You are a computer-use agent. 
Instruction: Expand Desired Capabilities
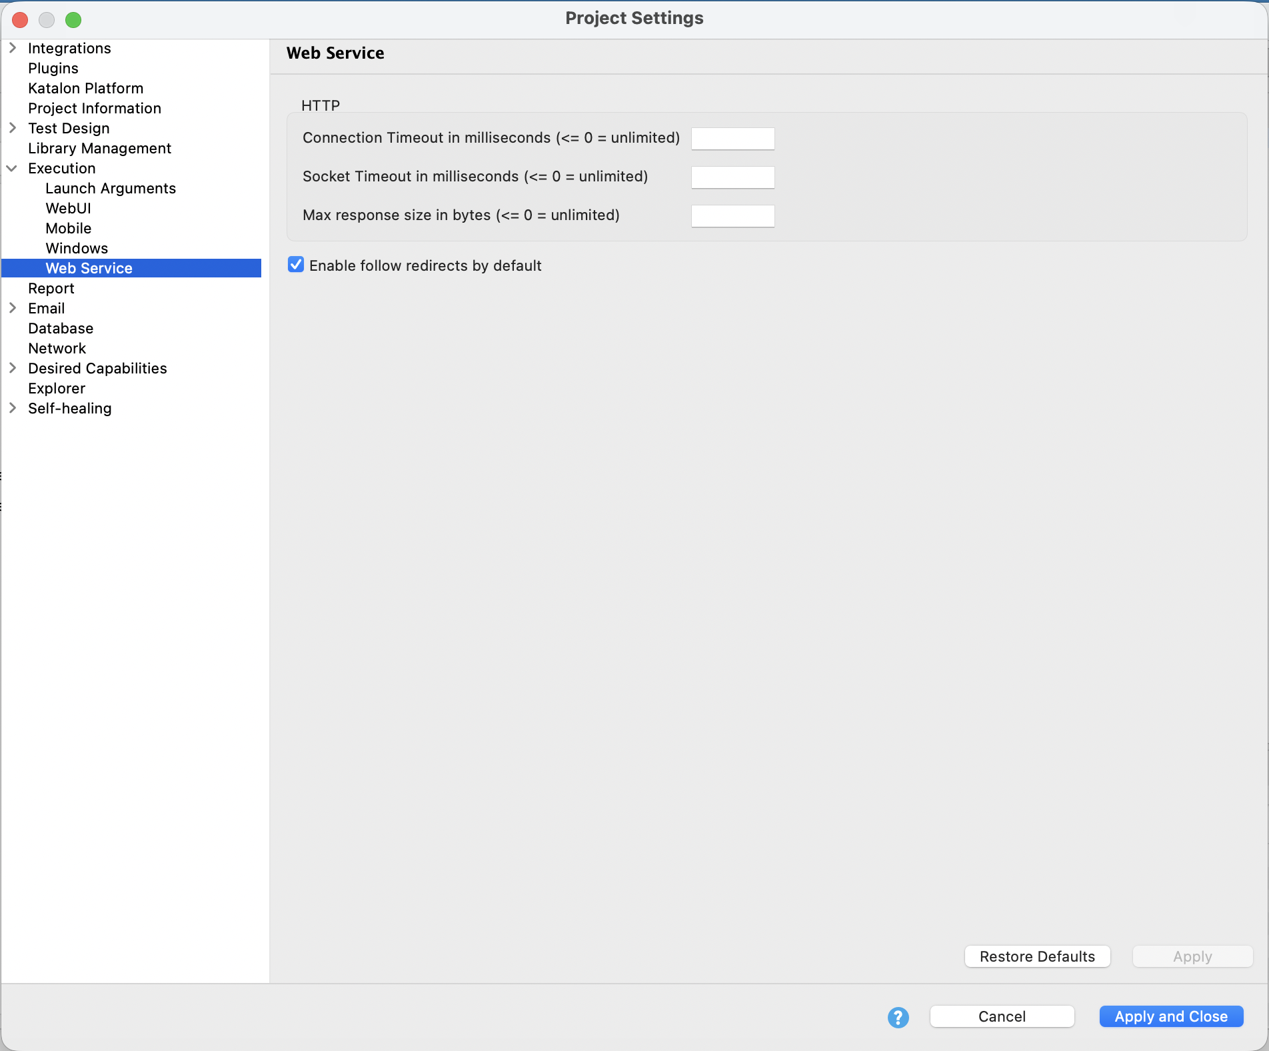12,368
